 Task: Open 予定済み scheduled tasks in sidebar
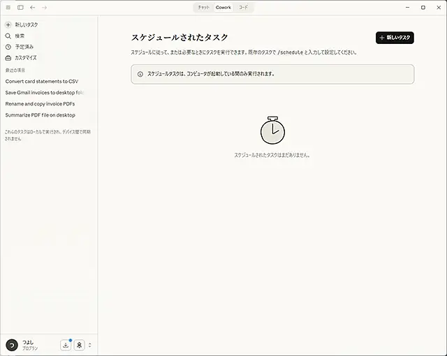tap(23, 47)
